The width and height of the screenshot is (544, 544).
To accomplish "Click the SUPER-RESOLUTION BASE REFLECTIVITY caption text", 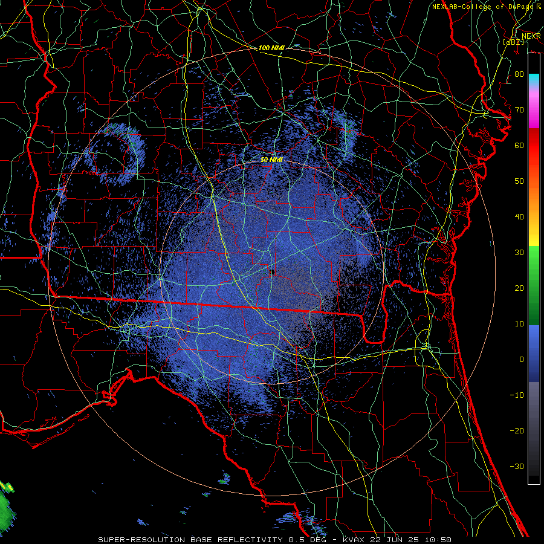I will pos(190,540).
